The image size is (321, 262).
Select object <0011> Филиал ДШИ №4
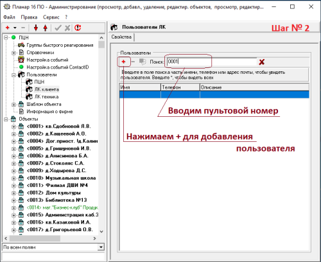57,186
